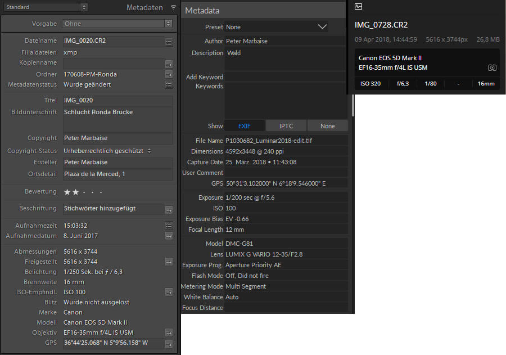Click the arrow icon beside Ordner 170608-PM-Ronda

[x=169, y=75]
